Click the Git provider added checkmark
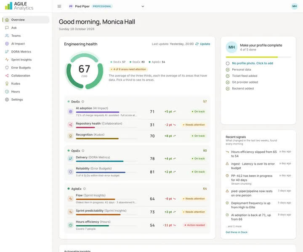The image size is (303, 252). tap(228, 82)
